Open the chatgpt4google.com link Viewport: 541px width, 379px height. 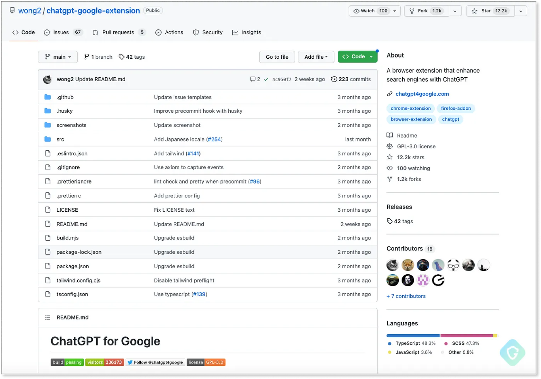click(422, 94)
